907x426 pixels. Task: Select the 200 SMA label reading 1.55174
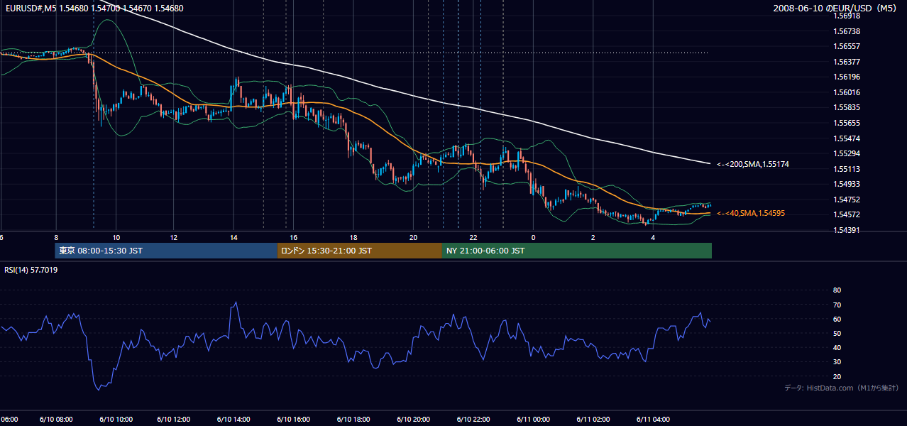pos(753,164)
